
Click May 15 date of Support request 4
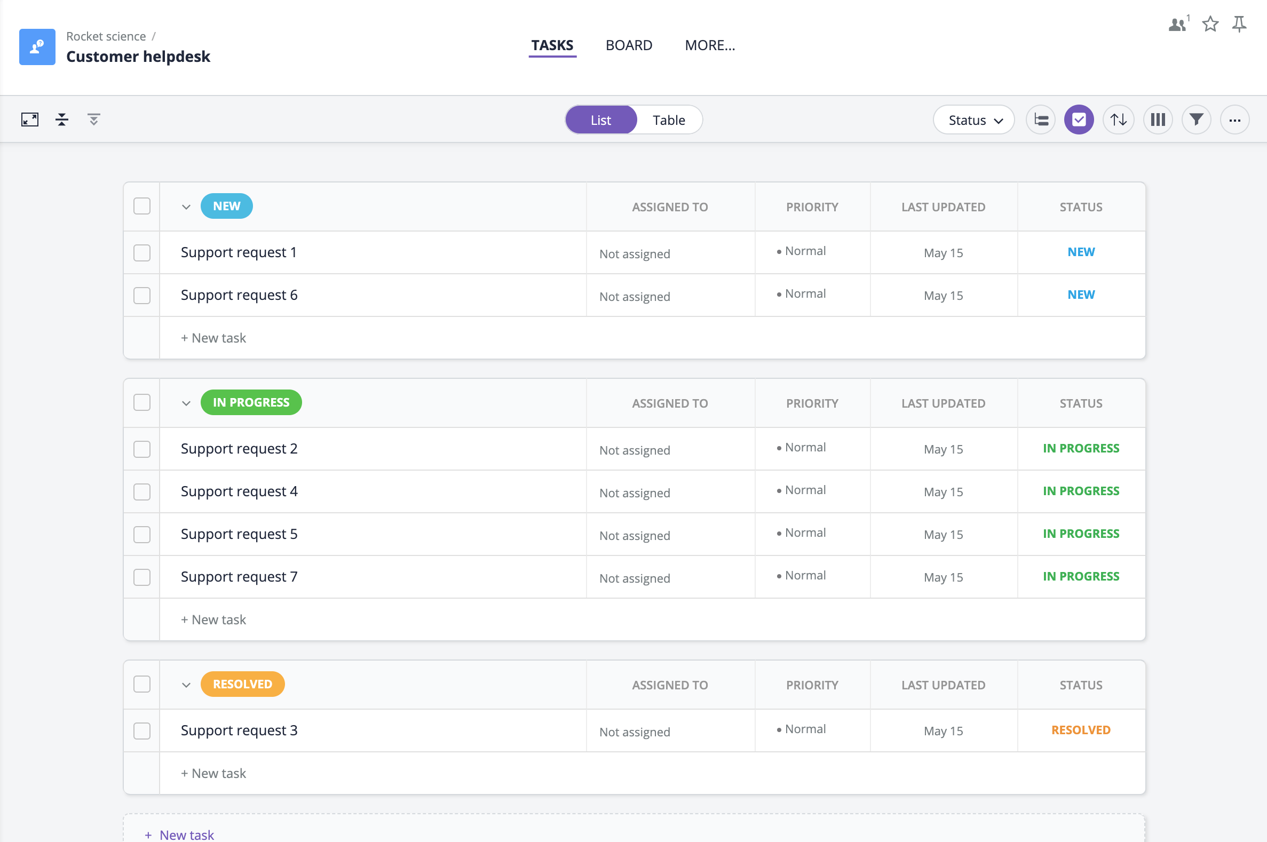point(943,492)
